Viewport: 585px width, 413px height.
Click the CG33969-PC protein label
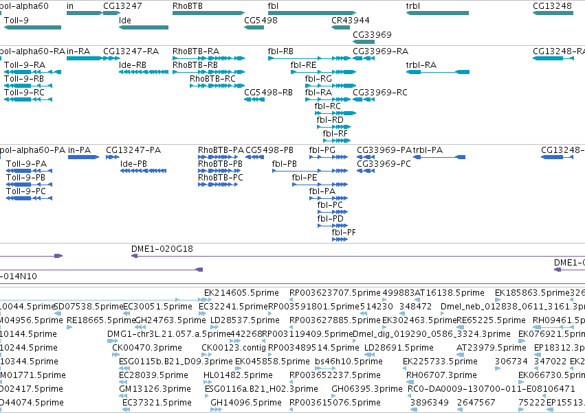click(x=384, y=164)
